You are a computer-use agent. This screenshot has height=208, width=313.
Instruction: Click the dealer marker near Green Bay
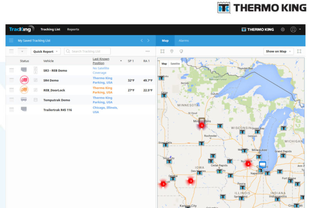(x=257, y=132)
